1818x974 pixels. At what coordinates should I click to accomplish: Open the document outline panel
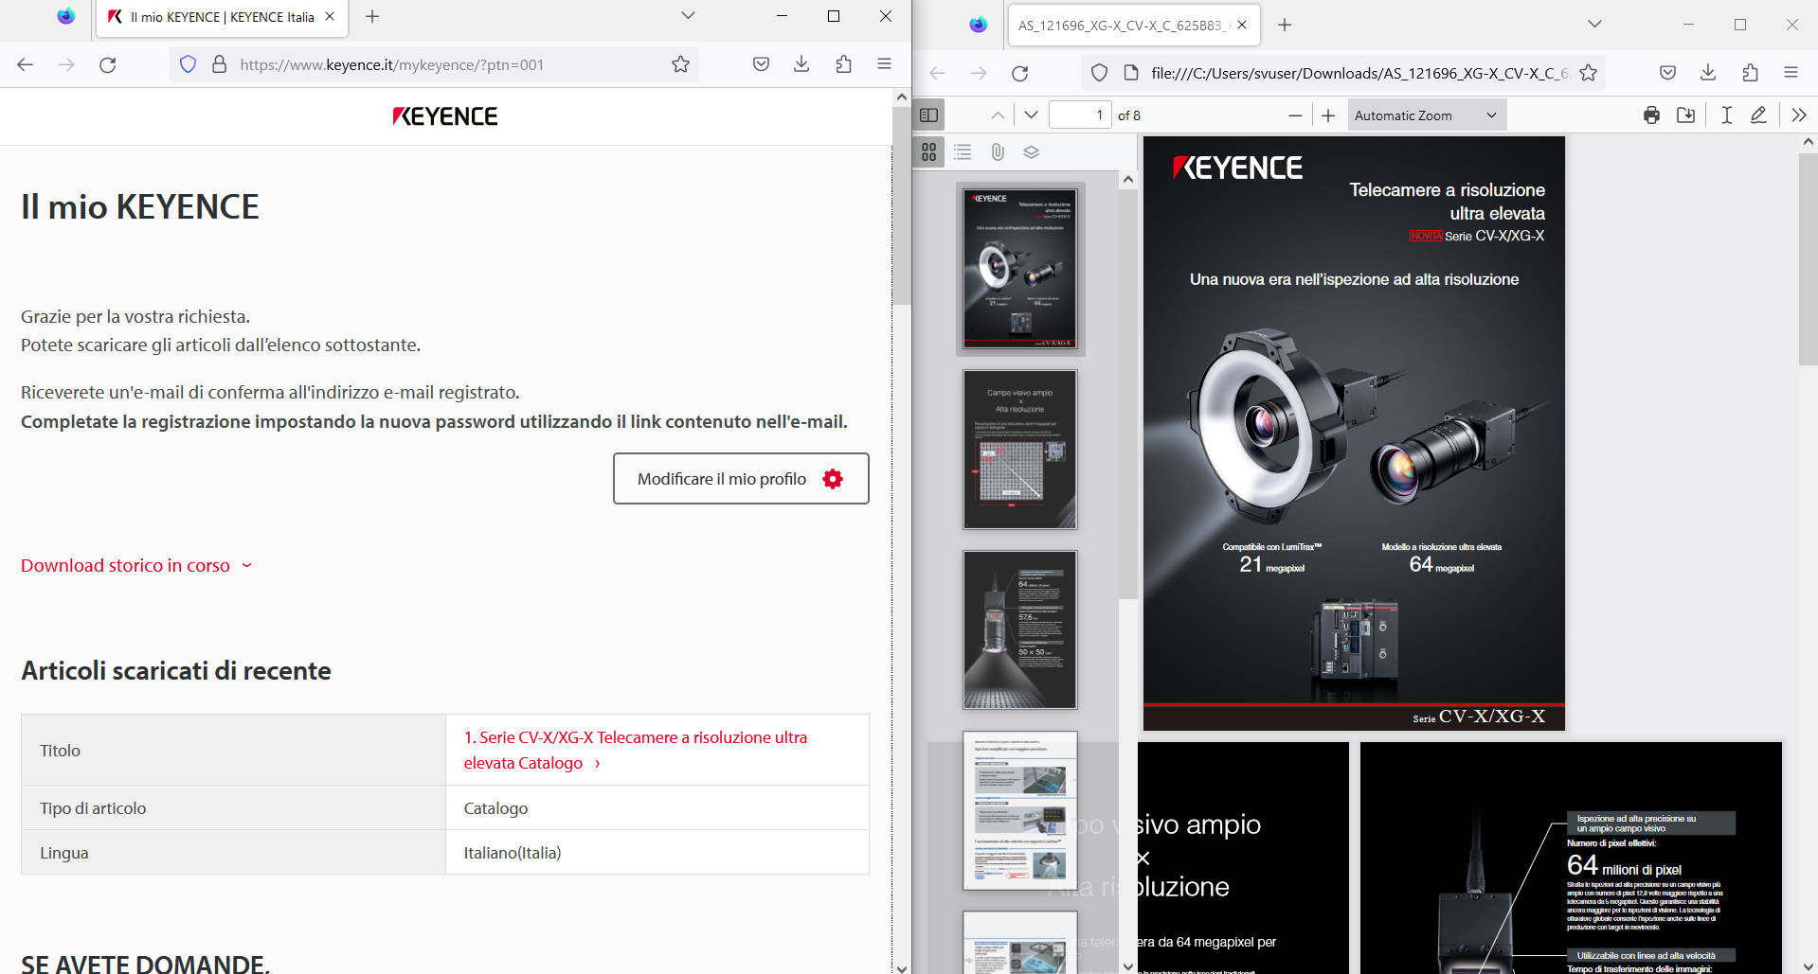click(963, 151)
